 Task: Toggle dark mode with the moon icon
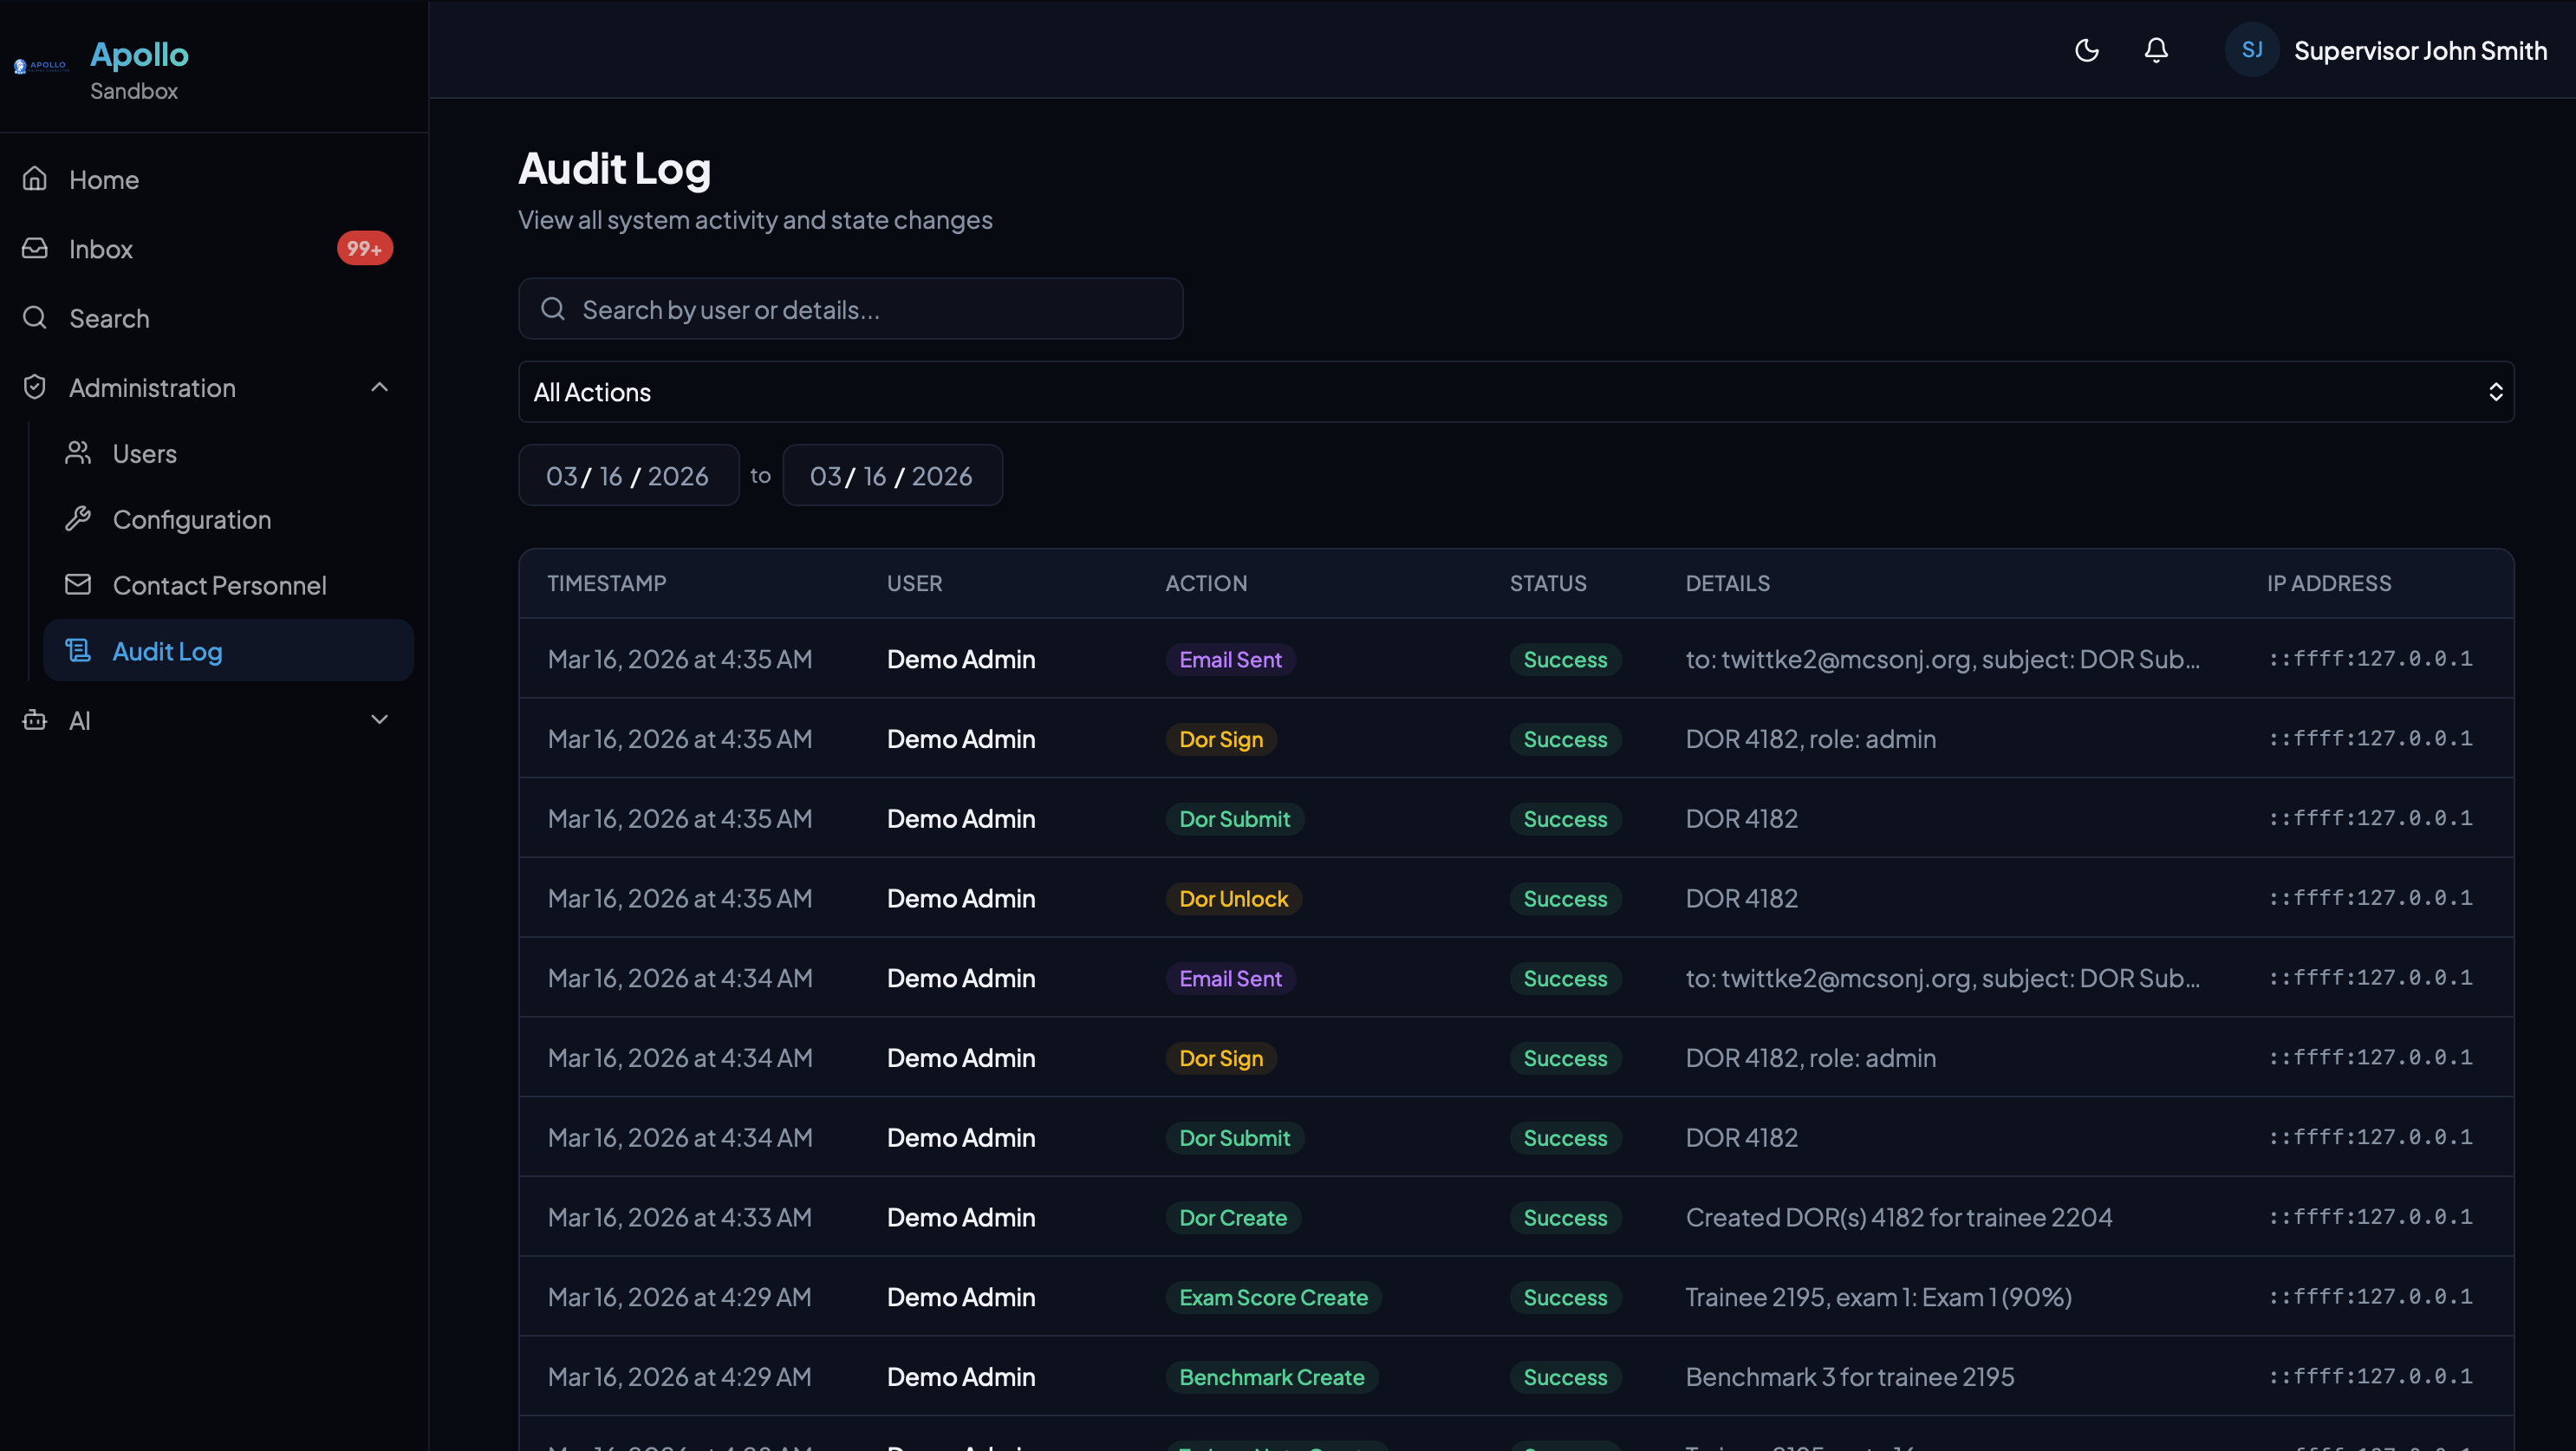(2086, 50)
